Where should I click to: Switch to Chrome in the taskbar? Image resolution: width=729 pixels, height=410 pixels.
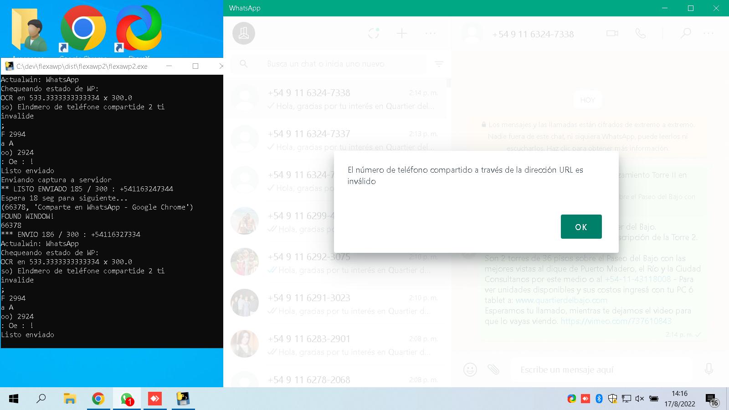(x=98, y=399)
